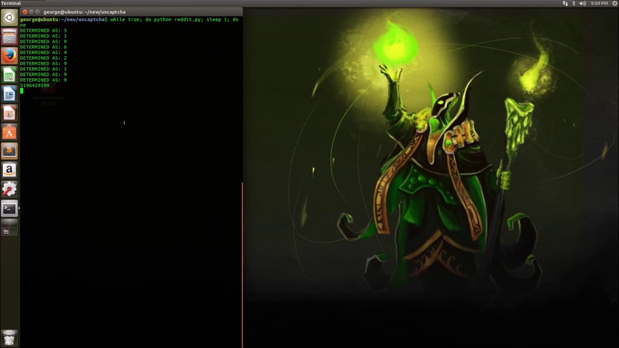619x348 pixels.
Task: Open the Files manager from the launcher
Action: pos(9,37)
